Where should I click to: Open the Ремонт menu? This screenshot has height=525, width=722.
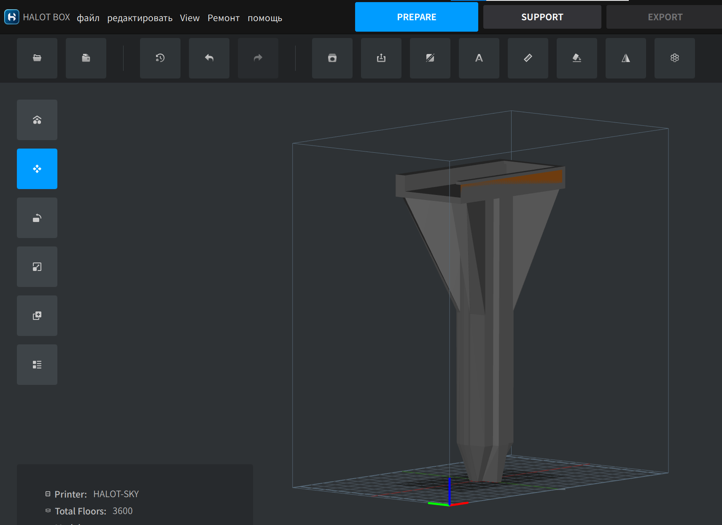pyautogui.click(x=224, y=18)
